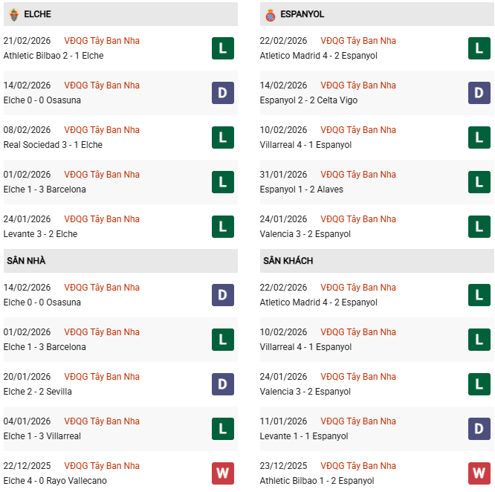Click the ESPANYOL team header title
Image resolution: width=495 pixels, height=492 pixels.
[302, 14]
